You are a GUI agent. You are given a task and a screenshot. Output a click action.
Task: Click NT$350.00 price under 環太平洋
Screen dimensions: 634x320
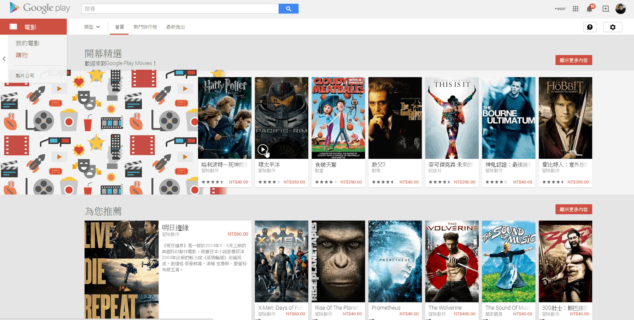click(x=294, y=182)
